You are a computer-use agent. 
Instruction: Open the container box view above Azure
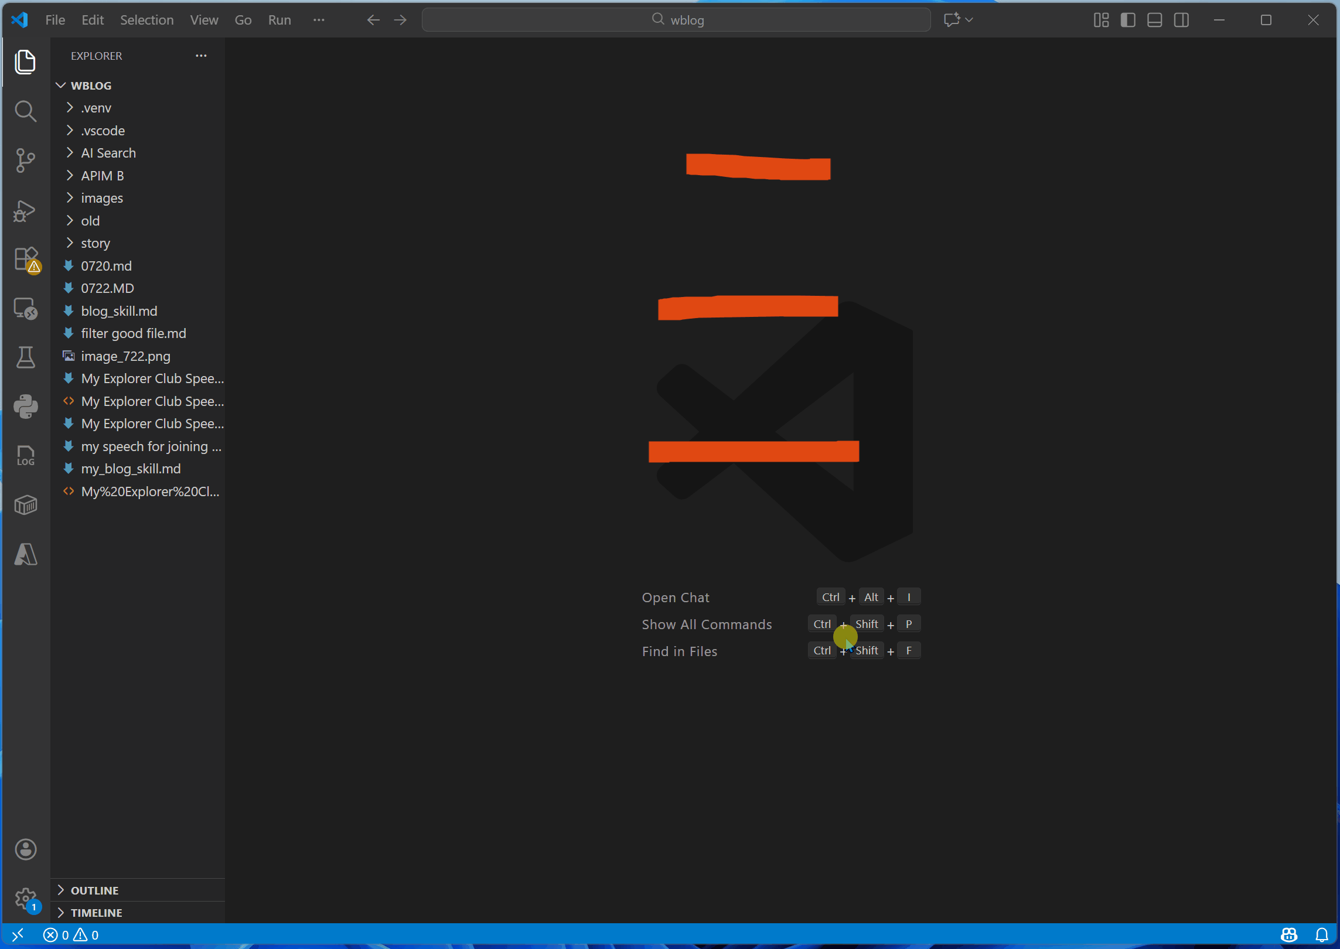point(25,505)
